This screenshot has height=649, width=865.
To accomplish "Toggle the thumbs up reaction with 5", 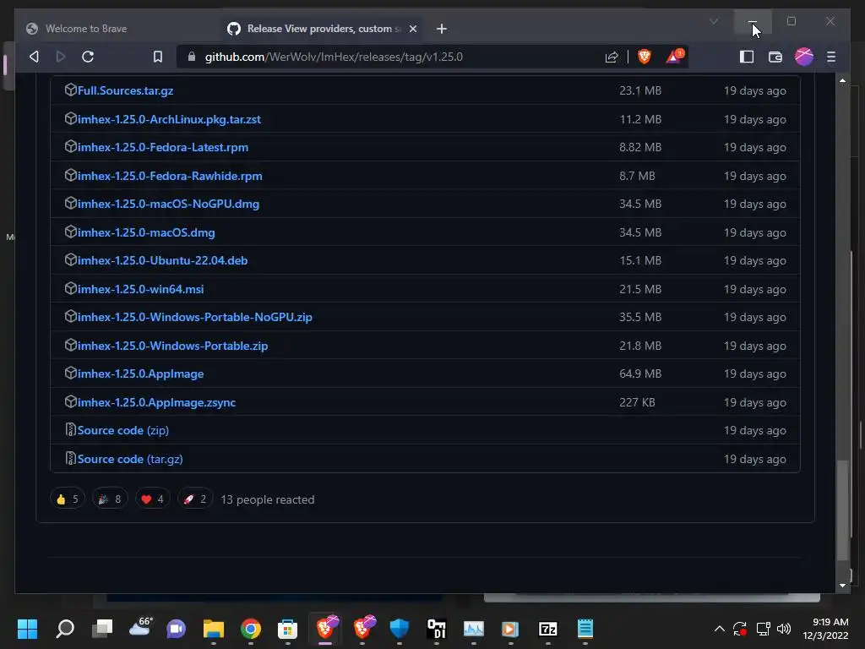I will click(x=68, y=499).
